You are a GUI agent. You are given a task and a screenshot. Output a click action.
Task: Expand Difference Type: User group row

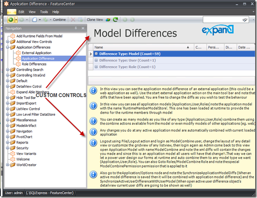tap(96, 60)
